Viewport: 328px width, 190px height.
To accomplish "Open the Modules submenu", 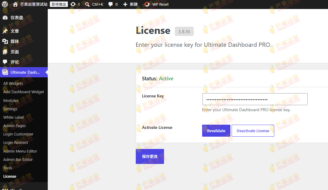I will point(11,100).
